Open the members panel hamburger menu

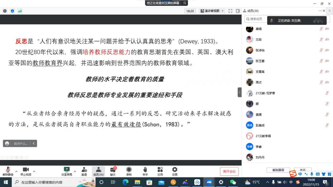click(330, 11)
